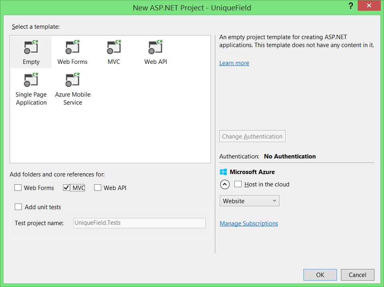Click the Manage Subscriptions link
Viewport: 384px width, 287px height.
click(x=249, y=224)
